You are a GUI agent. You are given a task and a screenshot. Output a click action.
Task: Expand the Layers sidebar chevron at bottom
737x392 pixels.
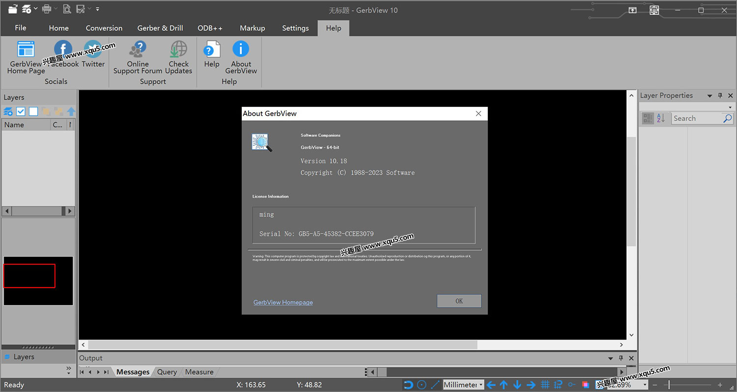[x=69, y=369]
